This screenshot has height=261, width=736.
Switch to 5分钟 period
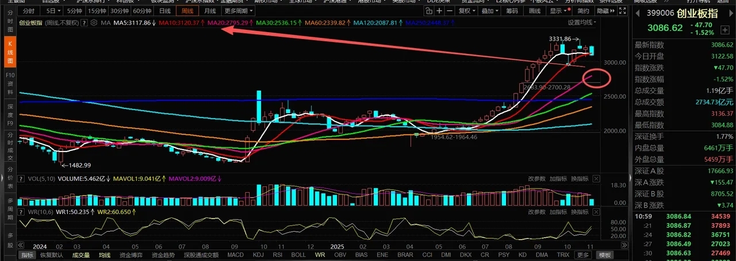point(74,11)
